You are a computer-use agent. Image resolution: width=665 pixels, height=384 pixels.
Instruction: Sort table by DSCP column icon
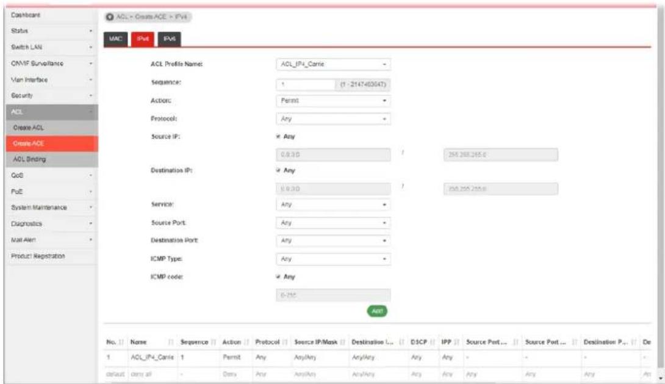[x=433, y=342]
